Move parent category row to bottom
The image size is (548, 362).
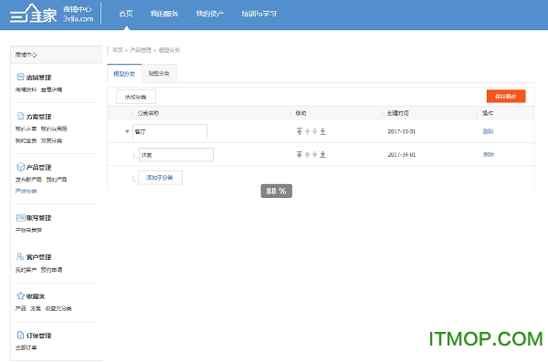pos(322,131)
